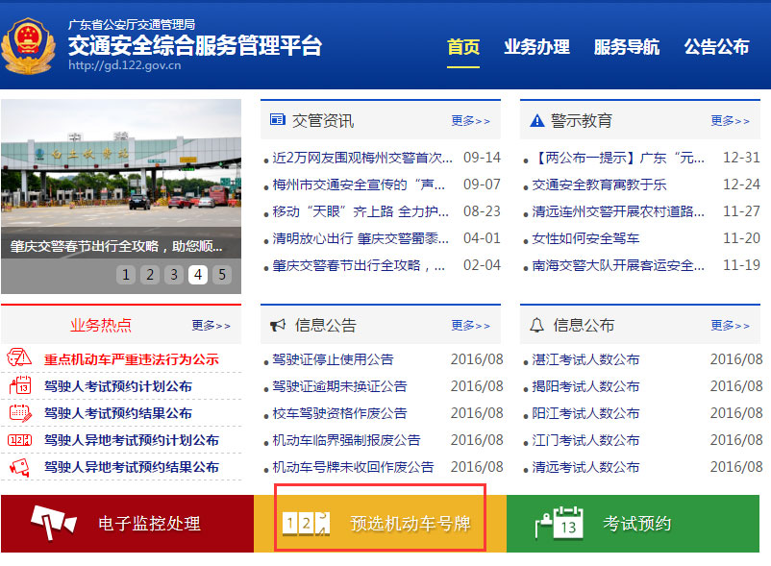Click the warning triangle icon beside 警示教育
This screenshot has height=566, width=771.
point(535,121)
